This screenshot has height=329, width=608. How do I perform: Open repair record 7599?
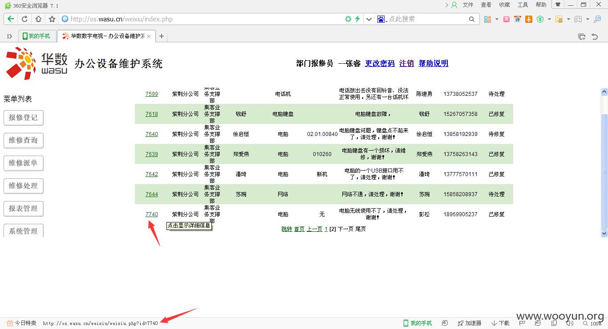[152, 94]
